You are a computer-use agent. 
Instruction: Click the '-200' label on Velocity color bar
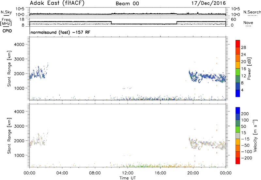point(247,158)
